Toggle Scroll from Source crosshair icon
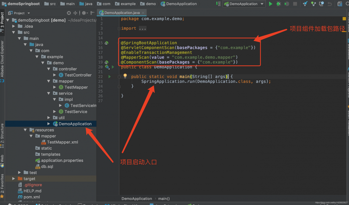 pyautogui.click(x=69, y=13)
